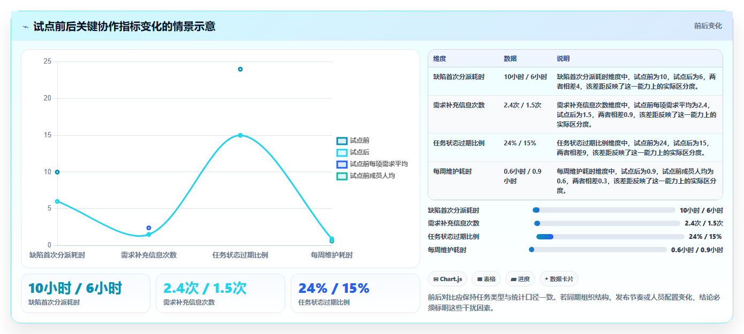
Task: Click the 试点前 point at value 24
Action: click(240, 69)
